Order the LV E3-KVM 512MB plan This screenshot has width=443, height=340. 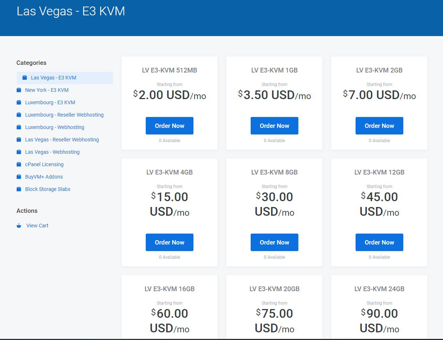pyautogui.click(x=169, y=126)
